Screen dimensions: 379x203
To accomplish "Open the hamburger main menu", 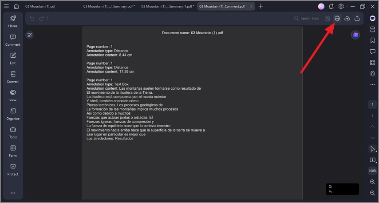I will tap(7, 6).
